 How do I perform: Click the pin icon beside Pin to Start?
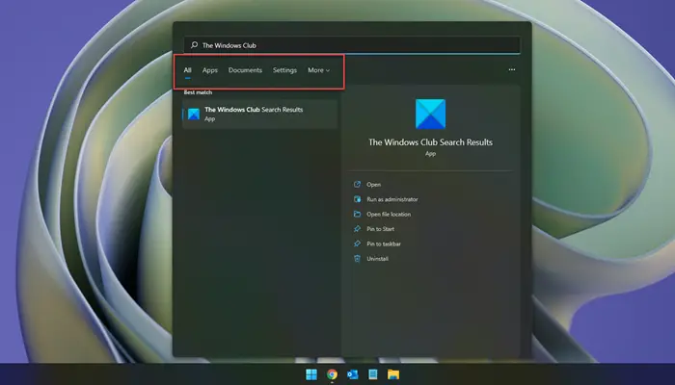pyautogui.click(x=357, y=229)
